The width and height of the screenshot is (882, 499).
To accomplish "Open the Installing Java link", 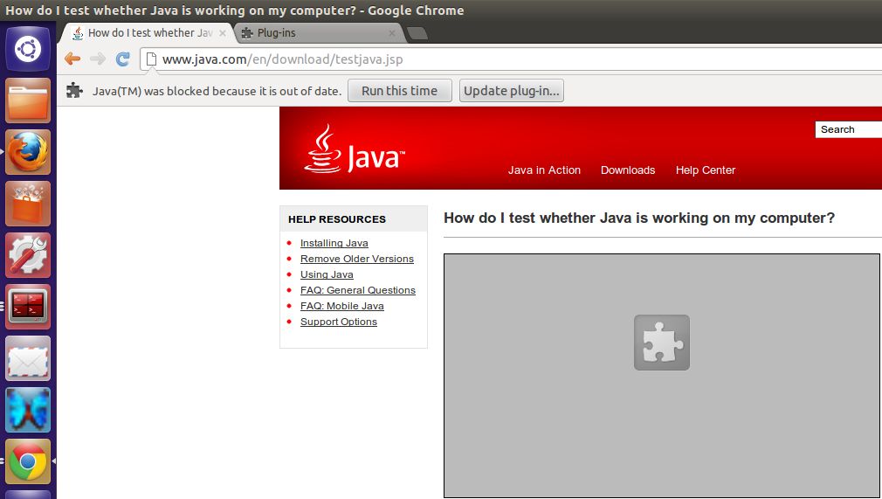I will [x=334, y=243].
